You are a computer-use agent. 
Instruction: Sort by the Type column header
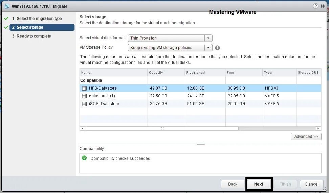click(x=280, y=73)
